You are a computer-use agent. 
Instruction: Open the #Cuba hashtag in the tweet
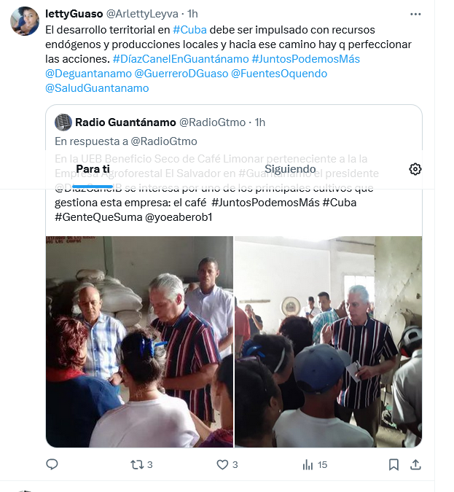[x=189, y=30]
